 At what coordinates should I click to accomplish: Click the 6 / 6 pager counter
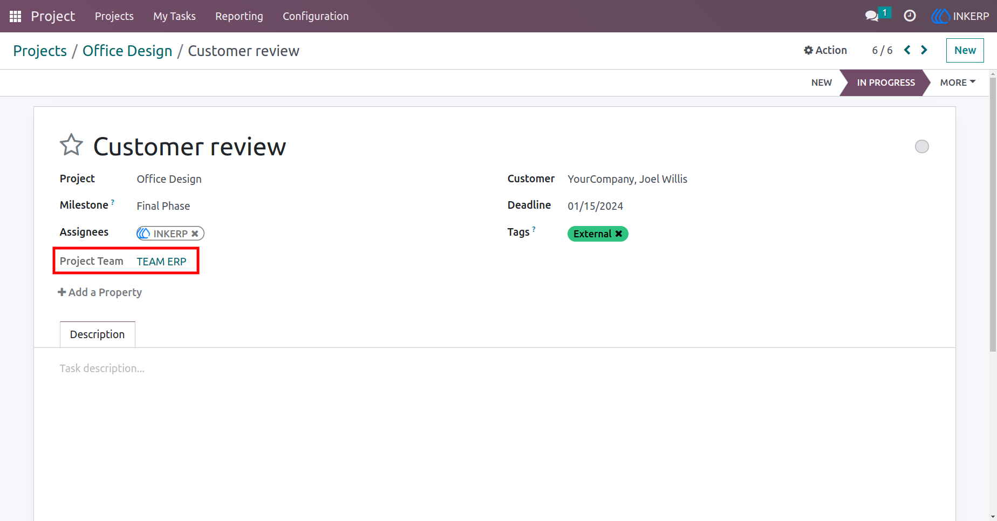coord(882,50)
